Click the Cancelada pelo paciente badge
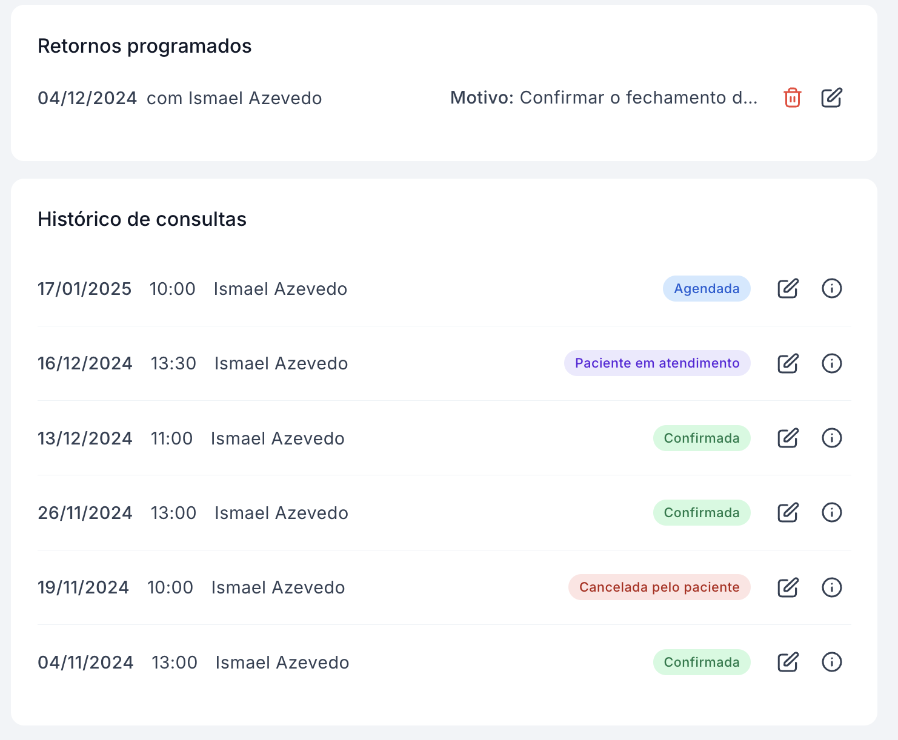 point(659,587)
